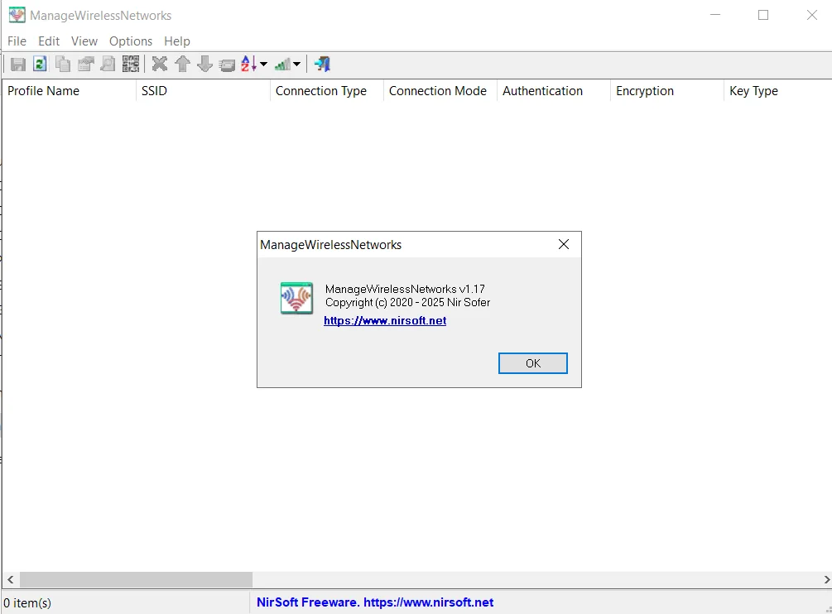Sort by Connection Mode column header
This screenshot has width=832, height=614.
tap(440, 91)
